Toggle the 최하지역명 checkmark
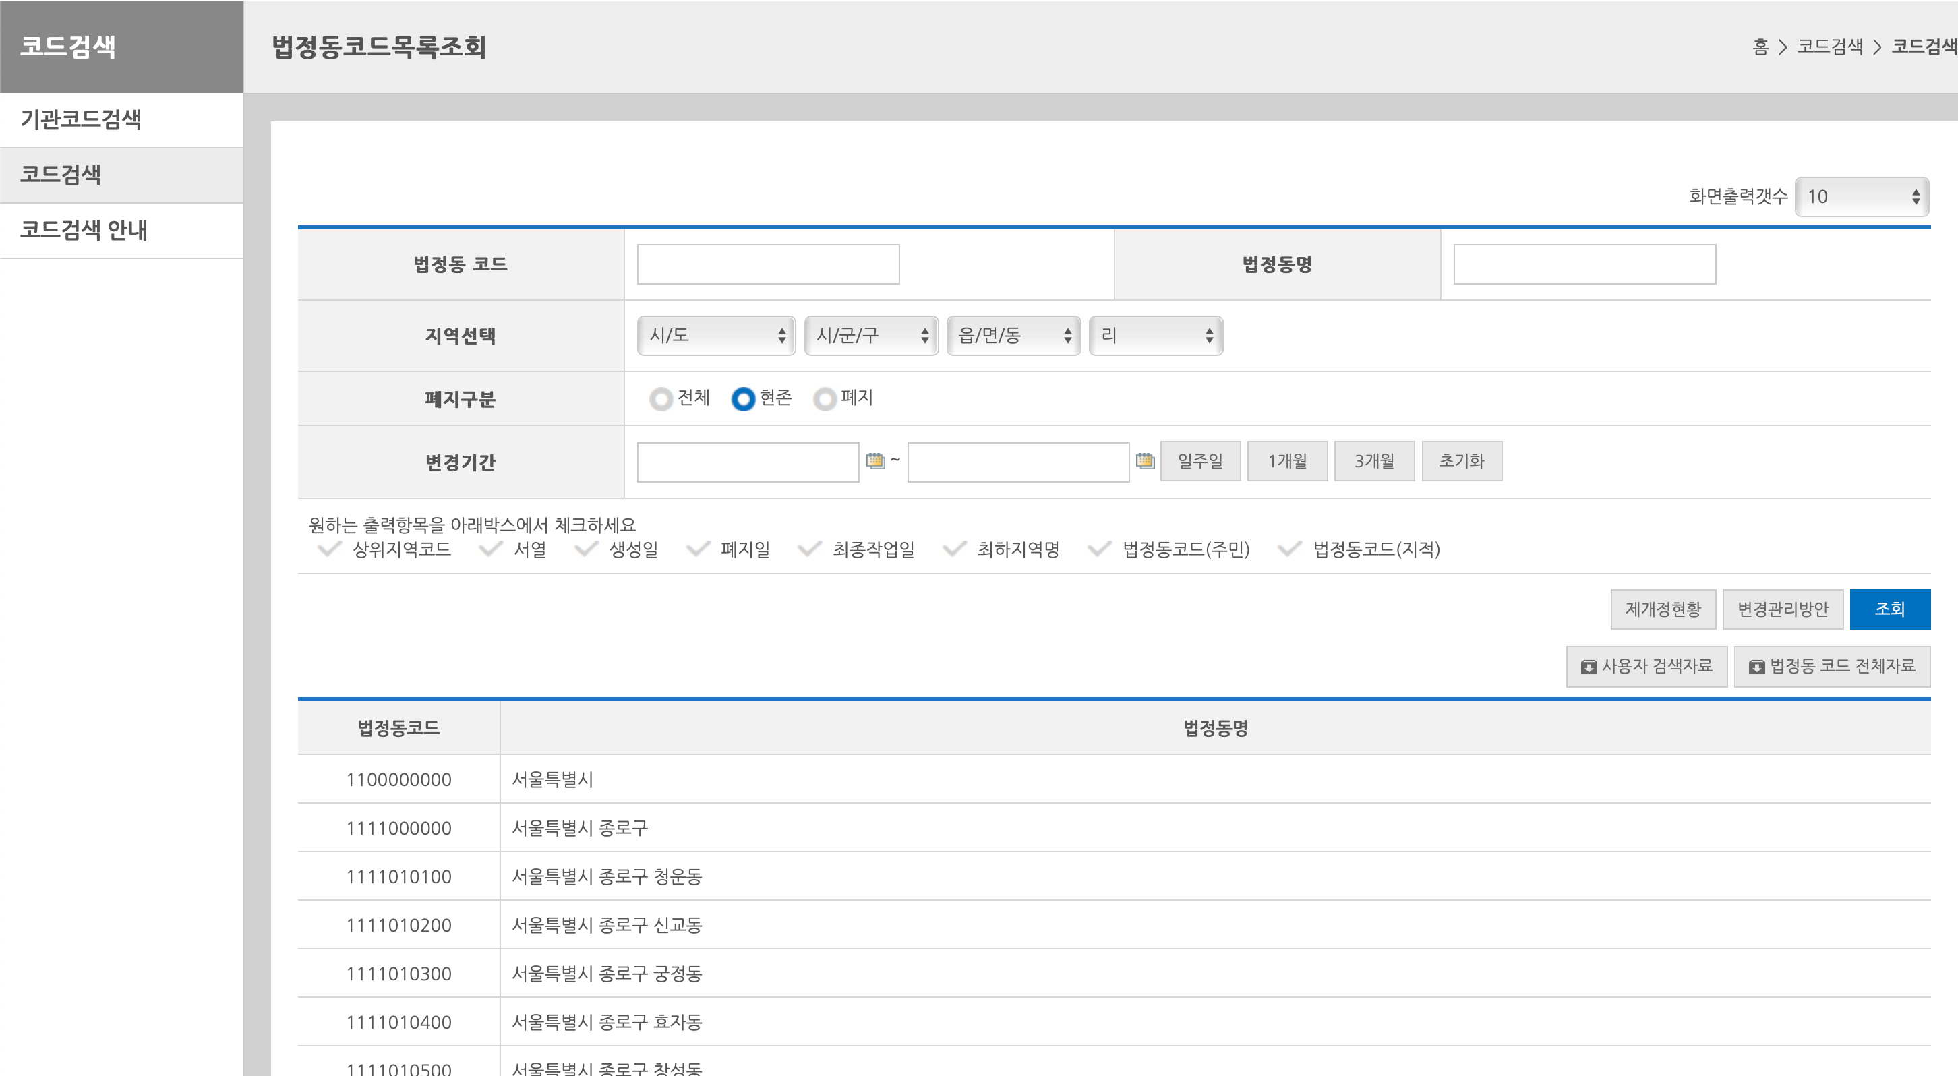Viewport: 1958px width, 1076px height. [954, 549]
